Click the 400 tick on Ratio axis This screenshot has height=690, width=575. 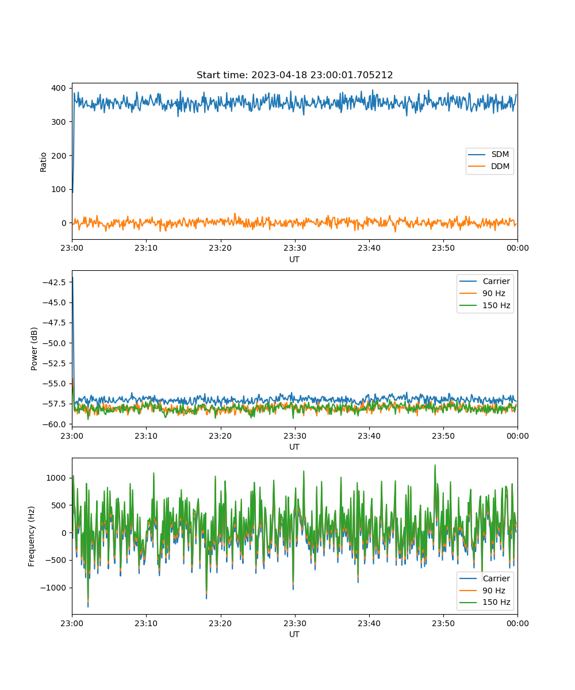[x=60, y=88]
